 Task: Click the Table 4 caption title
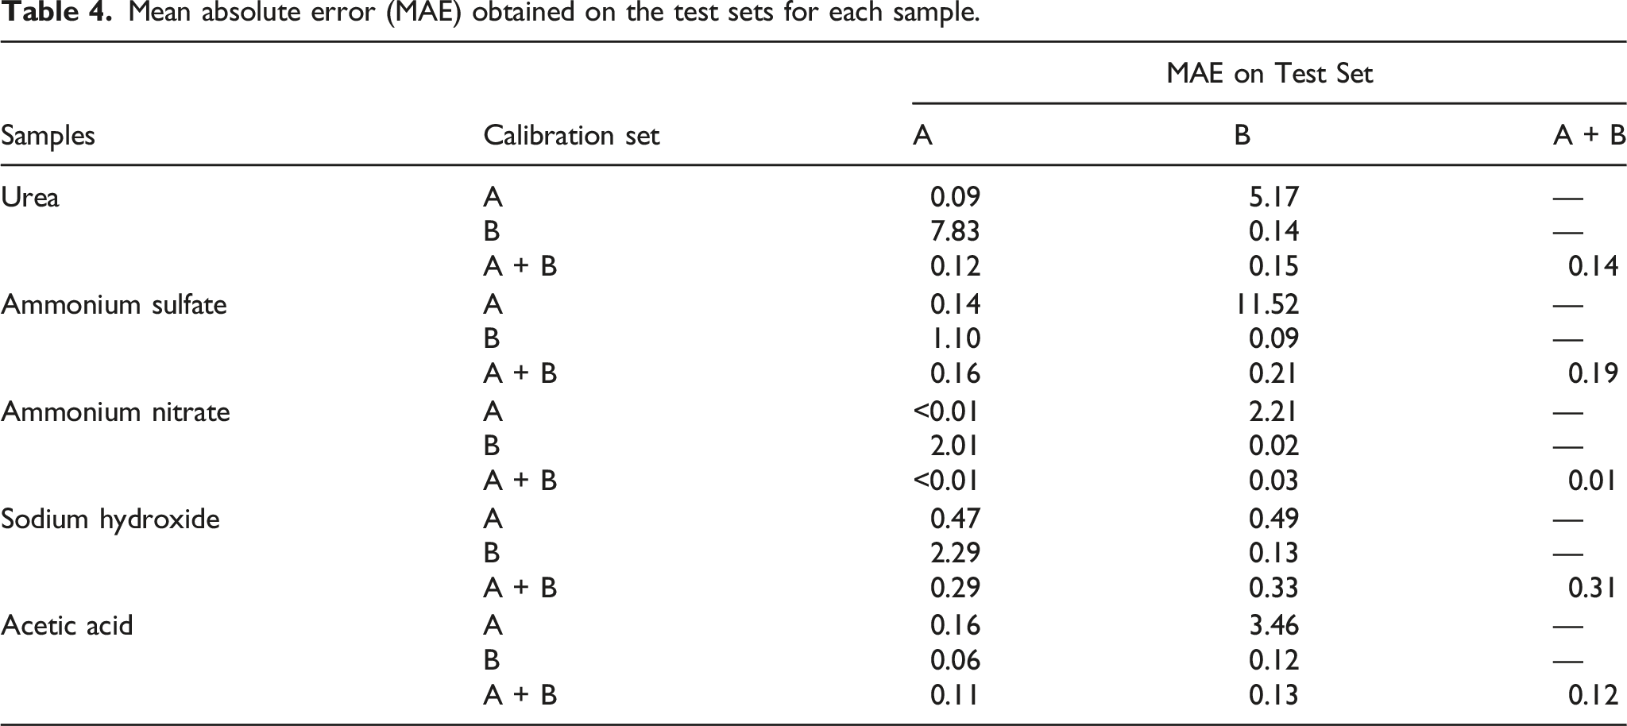point(490,13)
